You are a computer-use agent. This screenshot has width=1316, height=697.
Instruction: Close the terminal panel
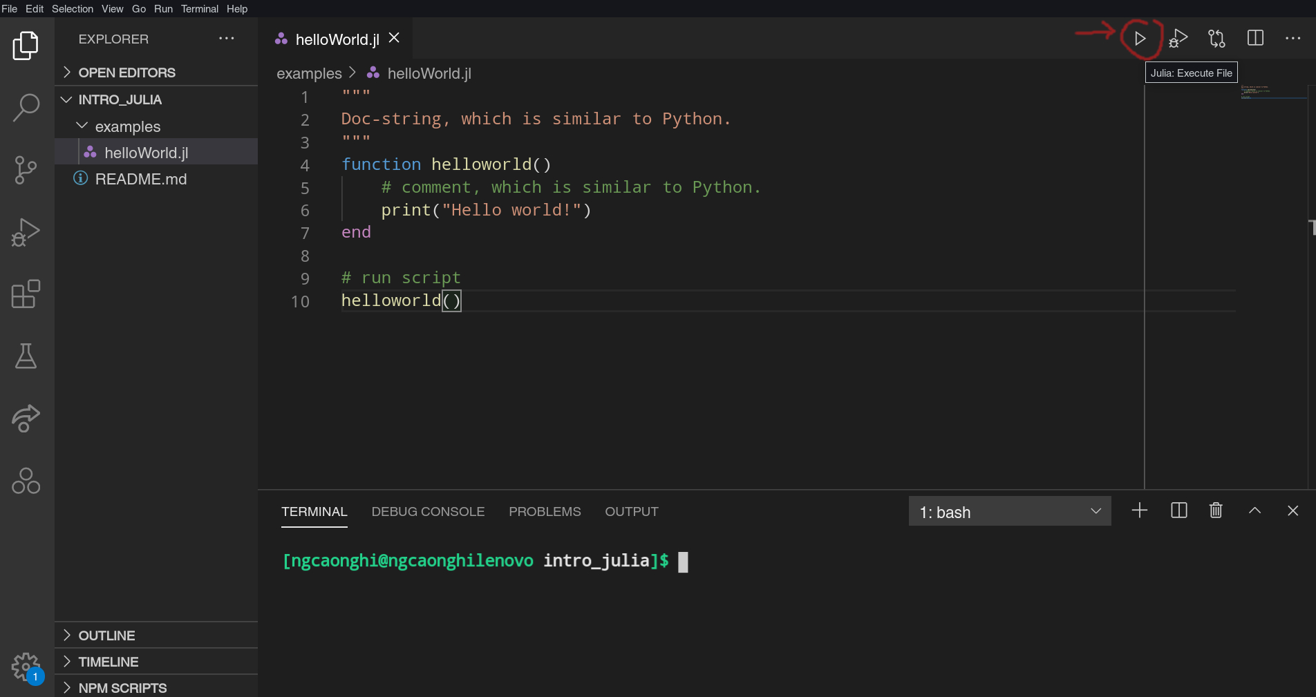tap(1293, 510)
